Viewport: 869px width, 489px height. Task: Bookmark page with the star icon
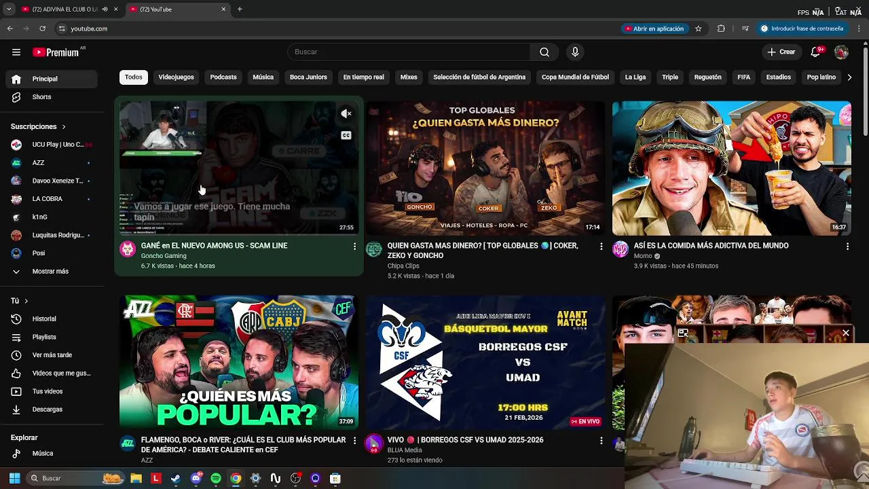pyautogui.click(x=698, y=29)
